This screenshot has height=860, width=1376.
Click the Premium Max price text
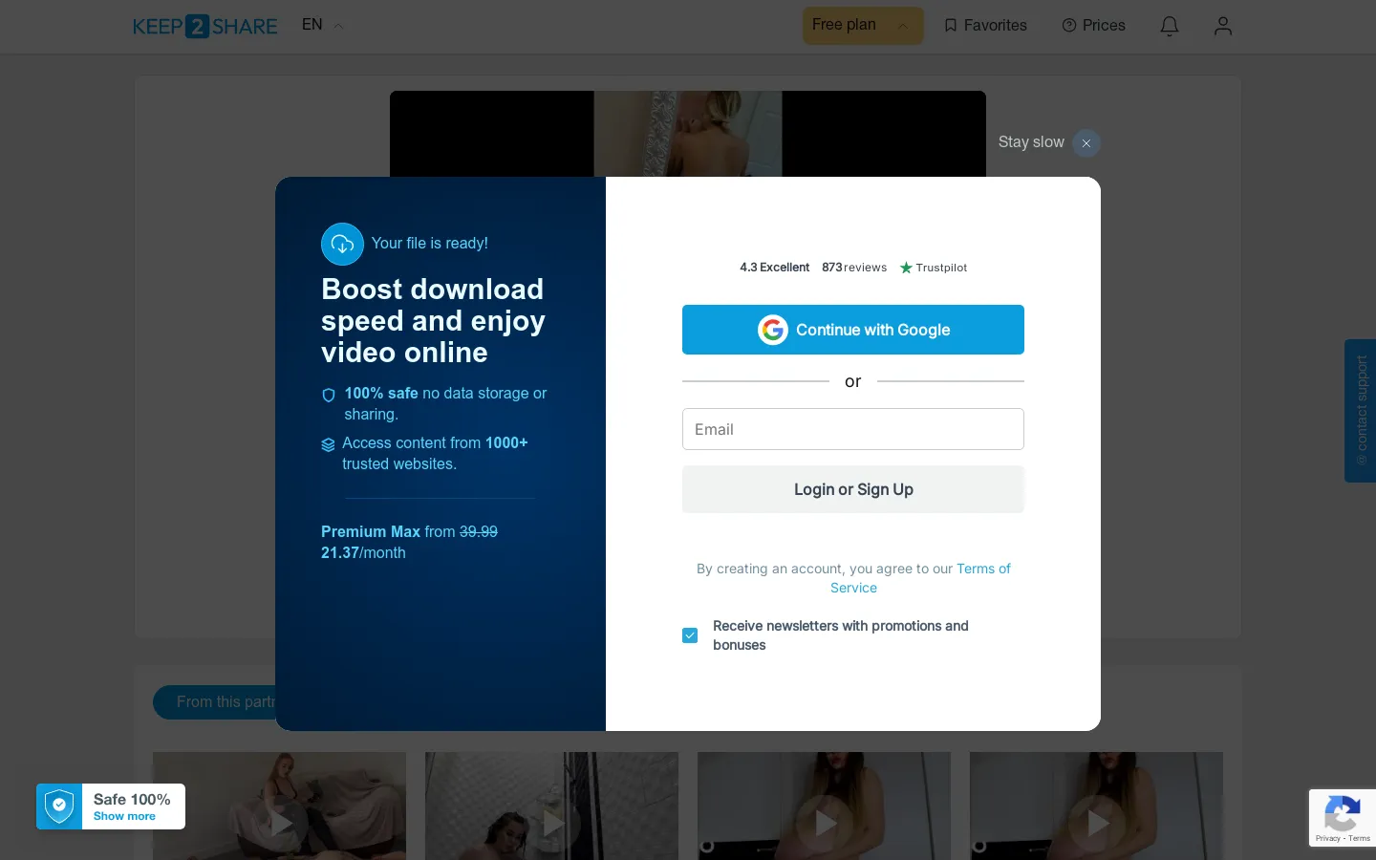tap(409, 543)
